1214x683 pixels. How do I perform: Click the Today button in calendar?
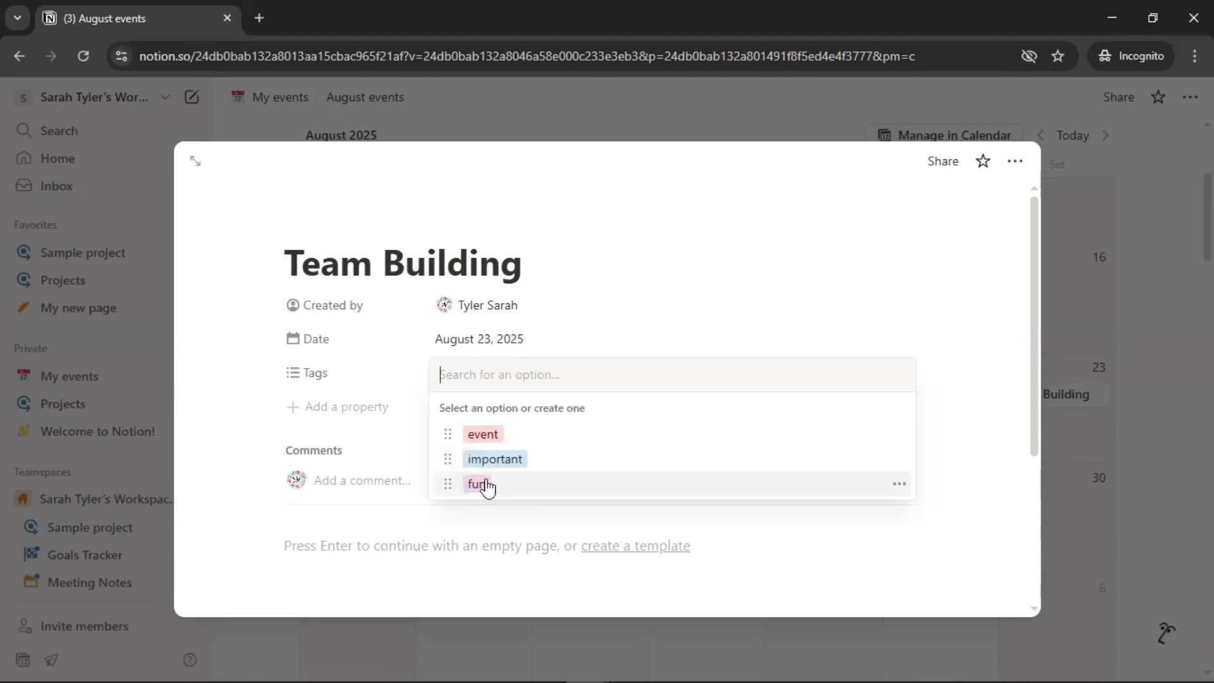click(x=1073, y=135)
